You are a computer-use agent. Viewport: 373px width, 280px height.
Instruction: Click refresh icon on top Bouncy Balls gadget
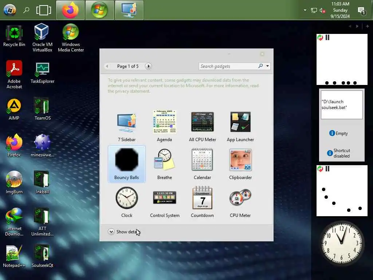320,38
